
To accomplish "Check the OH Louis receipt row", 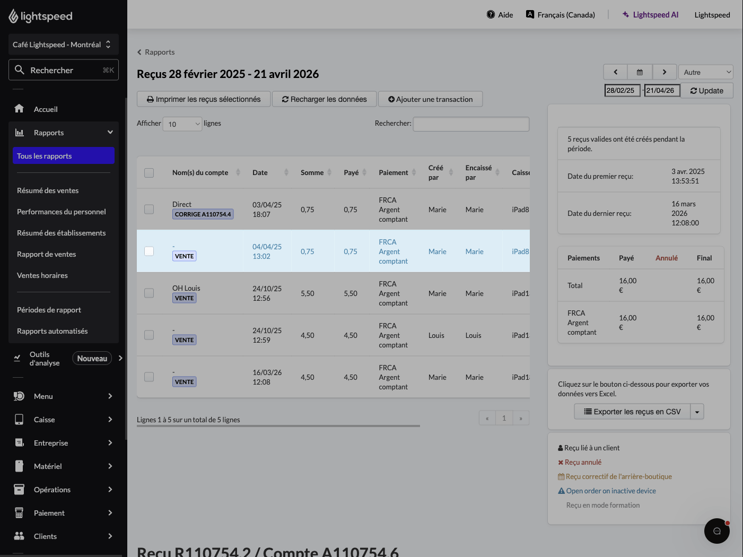I will (x=149, y=293).
